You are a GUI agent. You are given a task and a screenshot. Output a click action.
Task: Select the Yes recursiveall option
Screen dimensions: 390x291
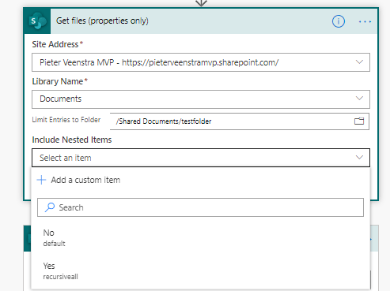coord(201,271)
